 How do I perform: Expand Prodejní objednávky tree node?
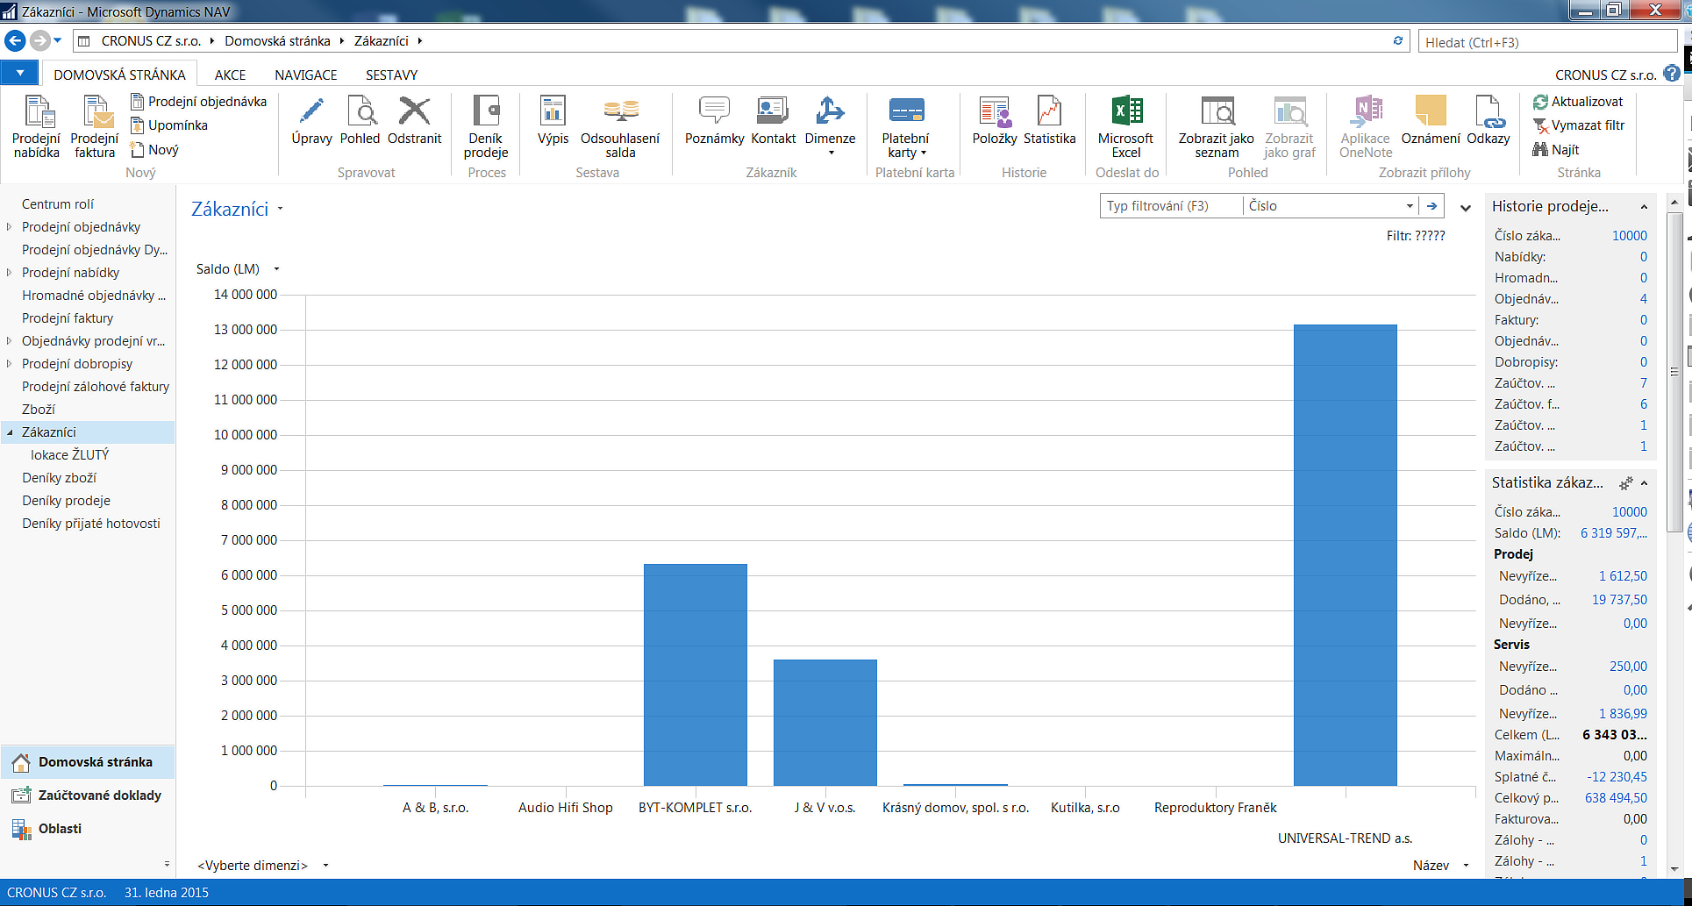tap(10, 227)
